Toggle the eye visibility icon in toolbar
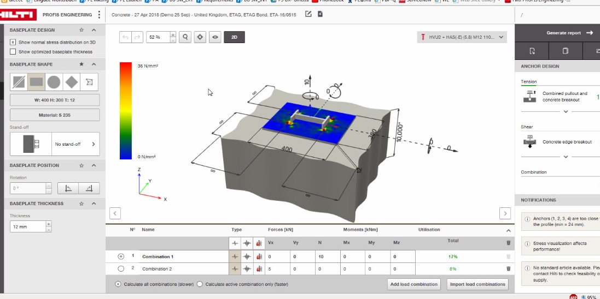 [215, 37]
